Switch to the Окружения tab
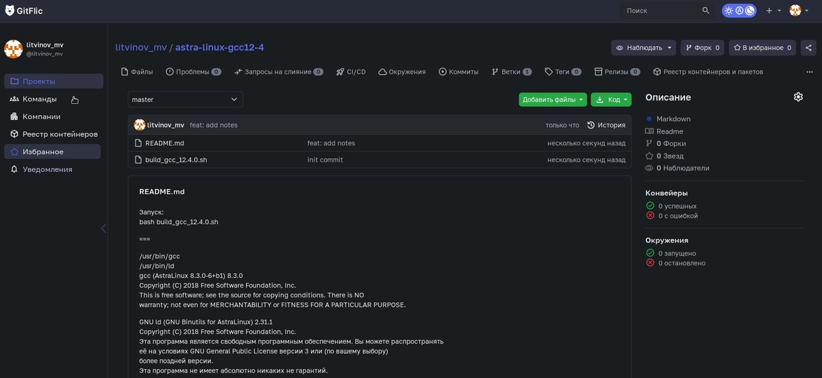Viewport: 822px width, 378px height. [402, 72]
